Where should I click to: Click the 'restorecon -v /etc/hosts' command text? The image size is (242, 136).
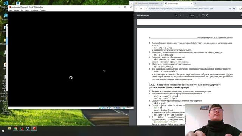[x=168, y=60]
